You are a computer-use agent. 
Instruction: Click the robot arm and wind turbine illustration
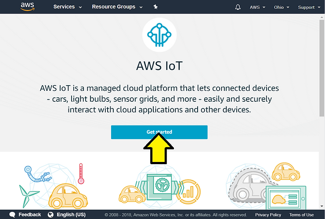tap(48, 185)
